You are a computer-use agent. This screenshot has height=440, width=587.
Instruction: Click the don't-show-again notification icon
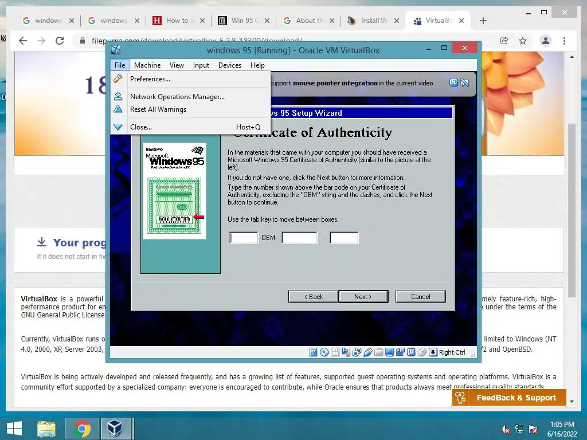coord(464,82)
